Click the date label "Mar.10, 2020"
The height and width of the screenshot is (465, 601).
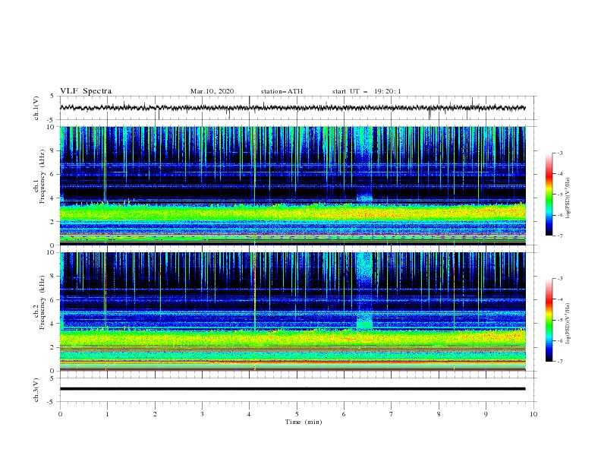212,91
